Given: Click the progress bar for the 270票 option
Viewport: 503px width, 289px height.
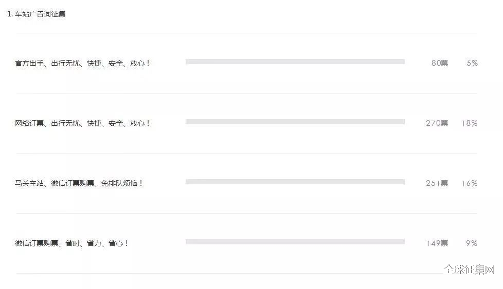Looking at the screenshot, I should (x=295, y=122).
